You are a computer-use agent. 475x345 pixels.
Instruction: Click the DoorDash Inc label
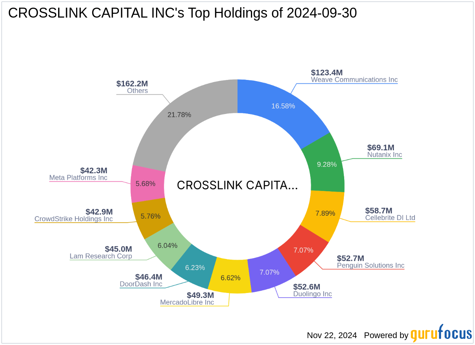pyautogui.click(x=141, y=284)
